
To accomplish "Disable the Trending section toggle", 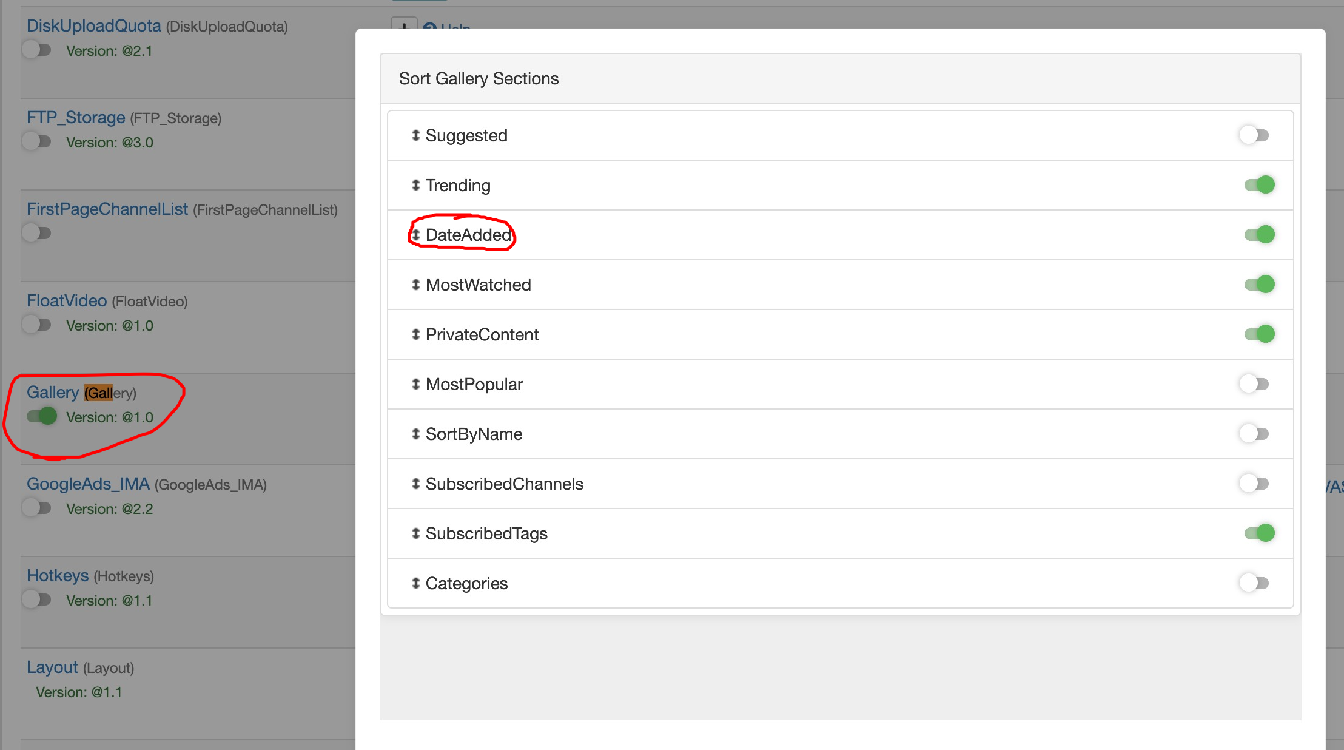I will click(x=1259, y=184).
